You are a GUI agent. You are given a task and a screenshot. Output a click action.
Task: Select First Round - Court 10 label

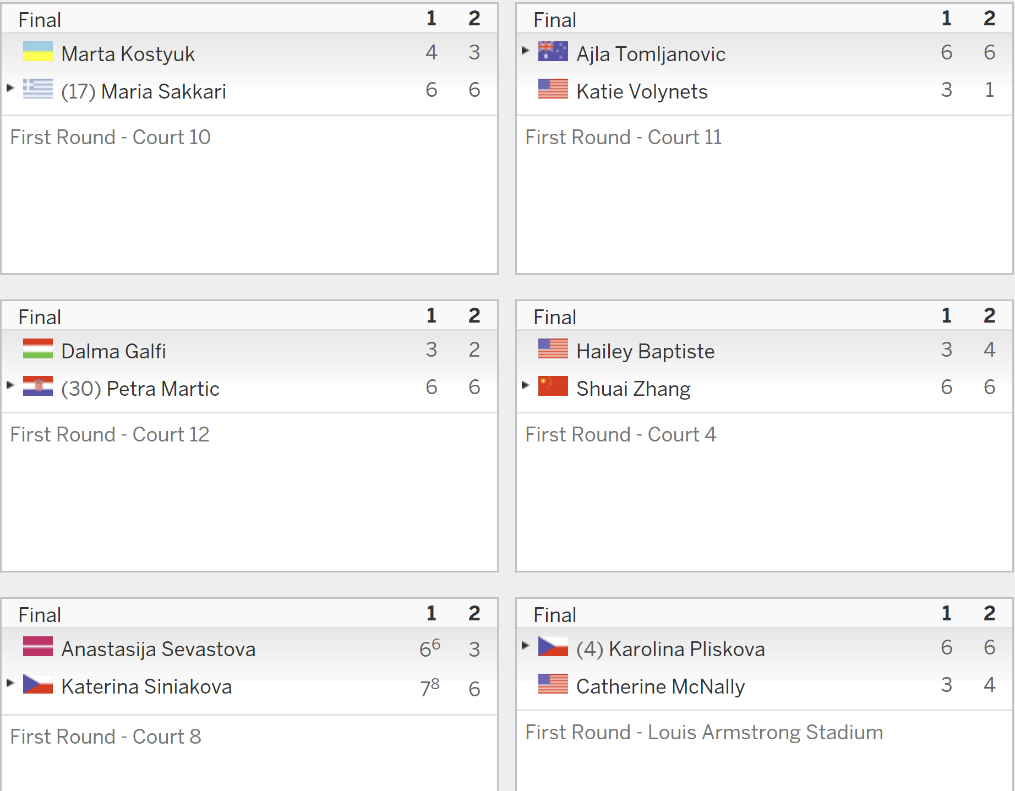tap(110, 137)
